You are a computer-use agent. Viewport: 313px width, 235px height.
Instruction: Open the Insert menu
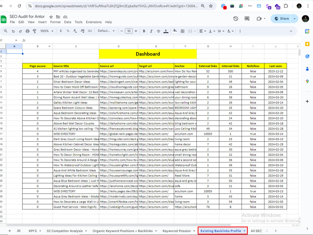tap(42, 22)
